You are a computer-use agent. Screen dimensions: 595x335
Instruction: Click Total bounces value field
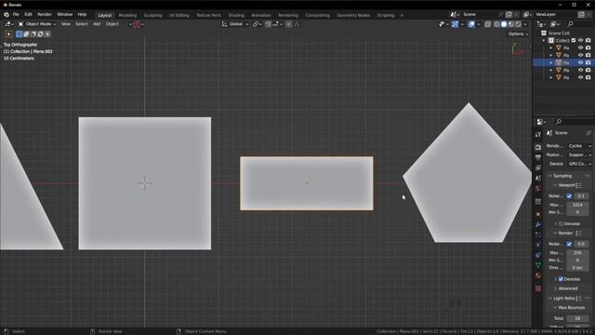point(577,318)
